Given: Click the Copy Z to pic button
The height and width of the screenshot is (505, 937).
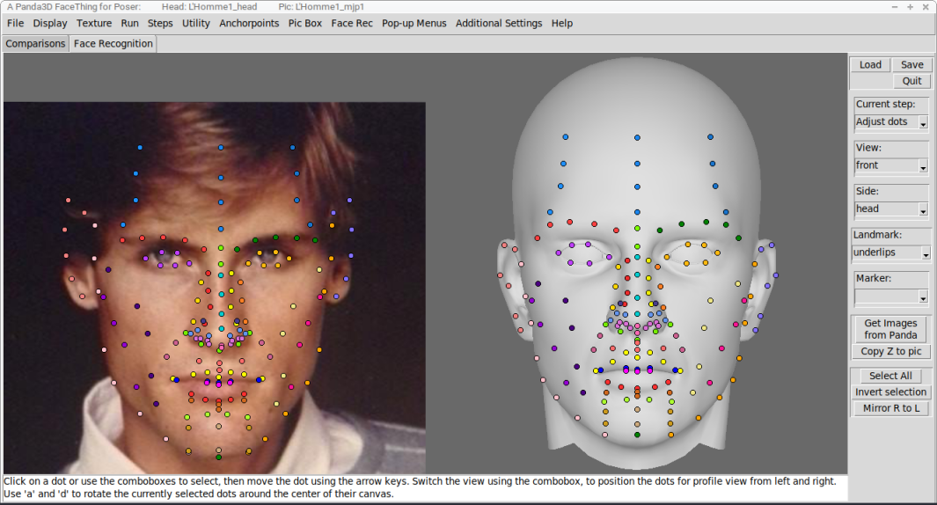Looking at the screenshot, I should click(891, 351).
